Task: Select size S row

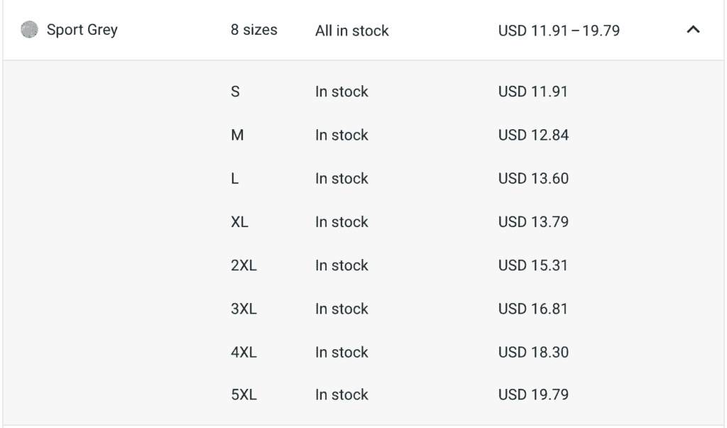Action: [x=363, y=92]
